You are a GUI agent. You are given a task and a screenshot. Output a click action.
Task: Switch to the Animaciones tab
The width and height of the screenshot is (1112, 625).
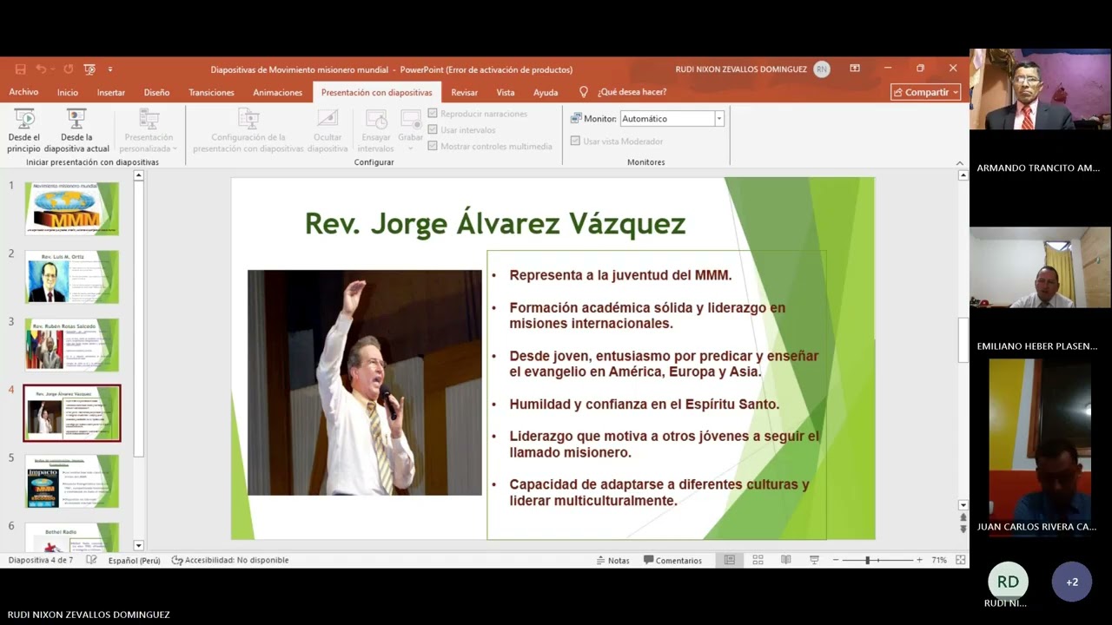pos(277,92)
